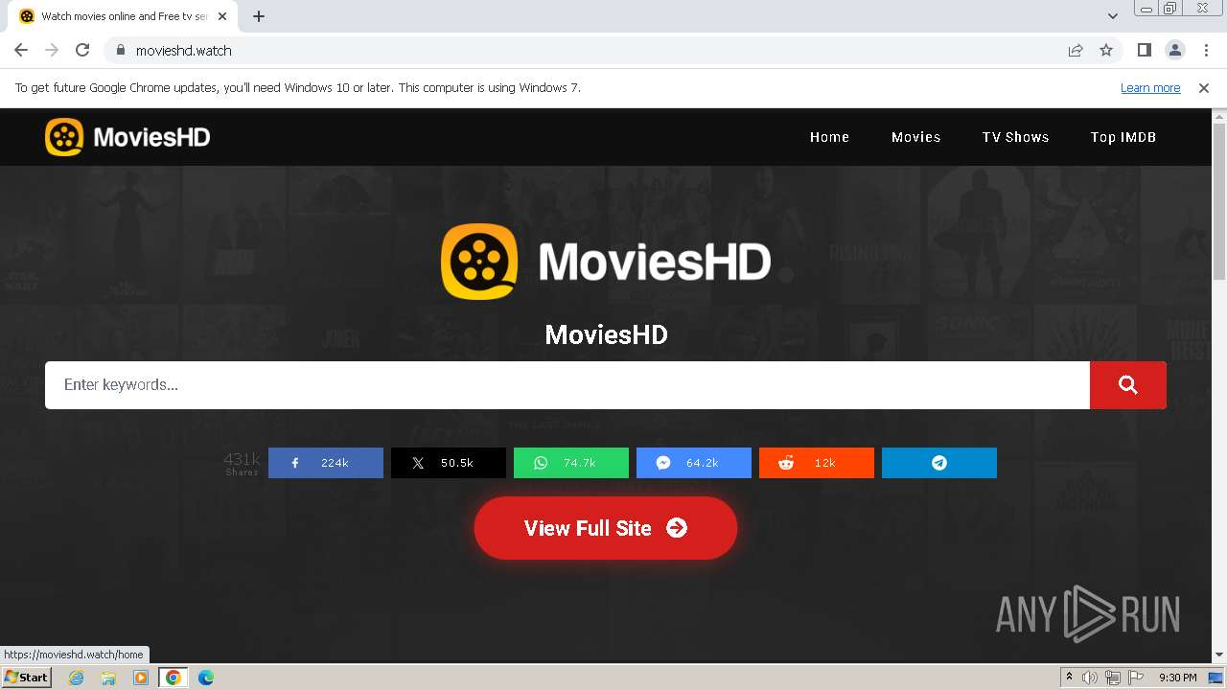Image resolution: width=1227 pixels, height=690 pixels.
Task: Toggle Chrome side panel
Action: tap(1144, 51)
